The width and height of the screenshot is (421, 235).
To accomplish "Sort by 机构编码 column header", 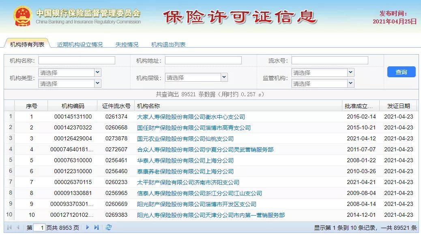I will (x=73, y=106).
